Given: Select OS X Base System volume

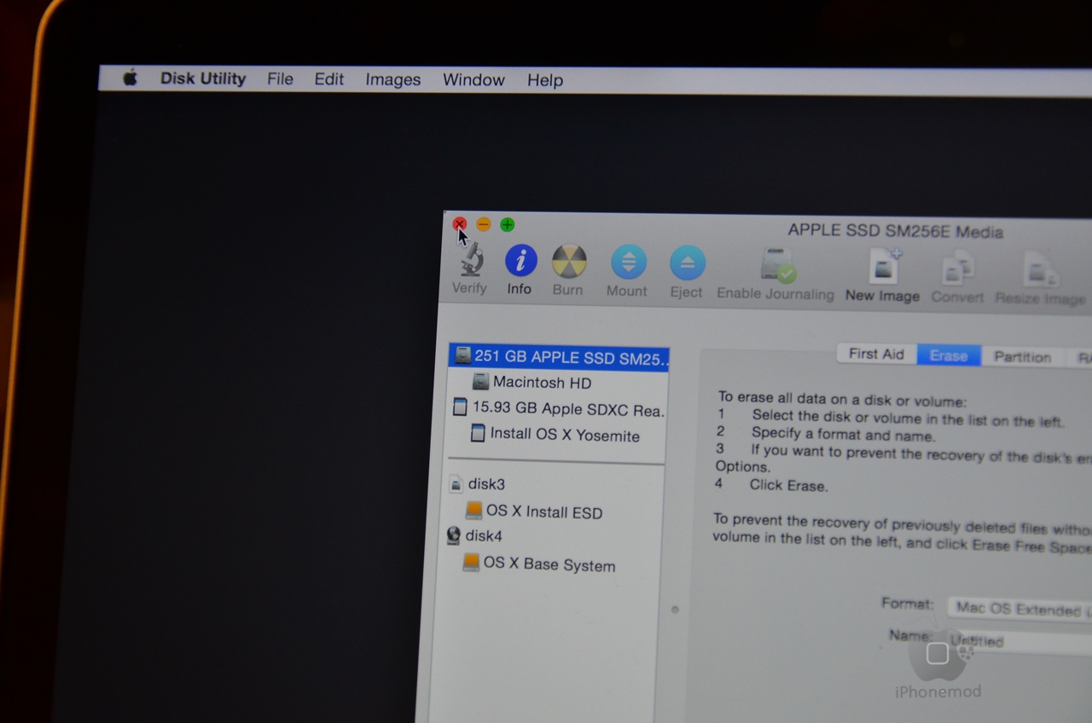Looking at the screenshot, I should pyautogui.click(x=549, y=564).
